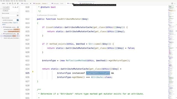177x99 pixels.
Task: Click the minimap code overview
Action: pos(171,52)
